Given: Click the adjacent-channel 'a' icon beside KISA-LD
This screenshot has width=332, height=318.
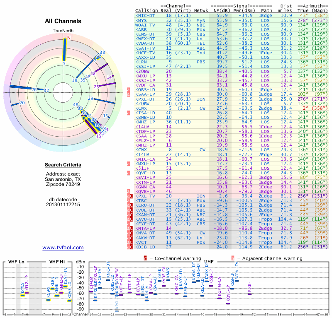Looking at the screenshot, I should [129, 112].
